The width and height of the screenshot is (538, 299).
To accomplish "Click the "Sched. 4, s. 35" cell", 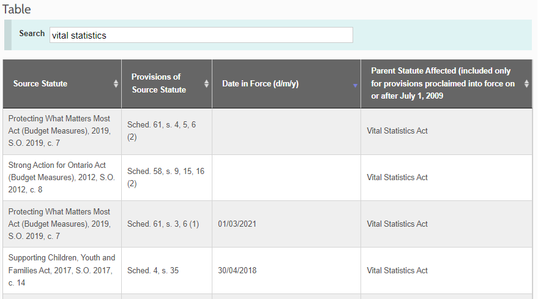I will pyautogui.click(x=153, y=271).
